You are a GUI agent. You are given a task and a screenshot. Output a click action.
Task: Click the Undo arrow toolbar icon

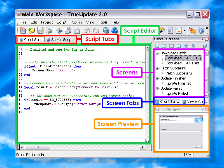(87, 30)
